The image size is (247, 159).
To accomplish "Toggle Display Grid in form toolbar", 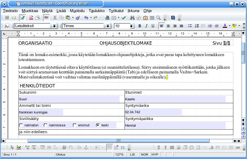I will [x=109, y=147].
